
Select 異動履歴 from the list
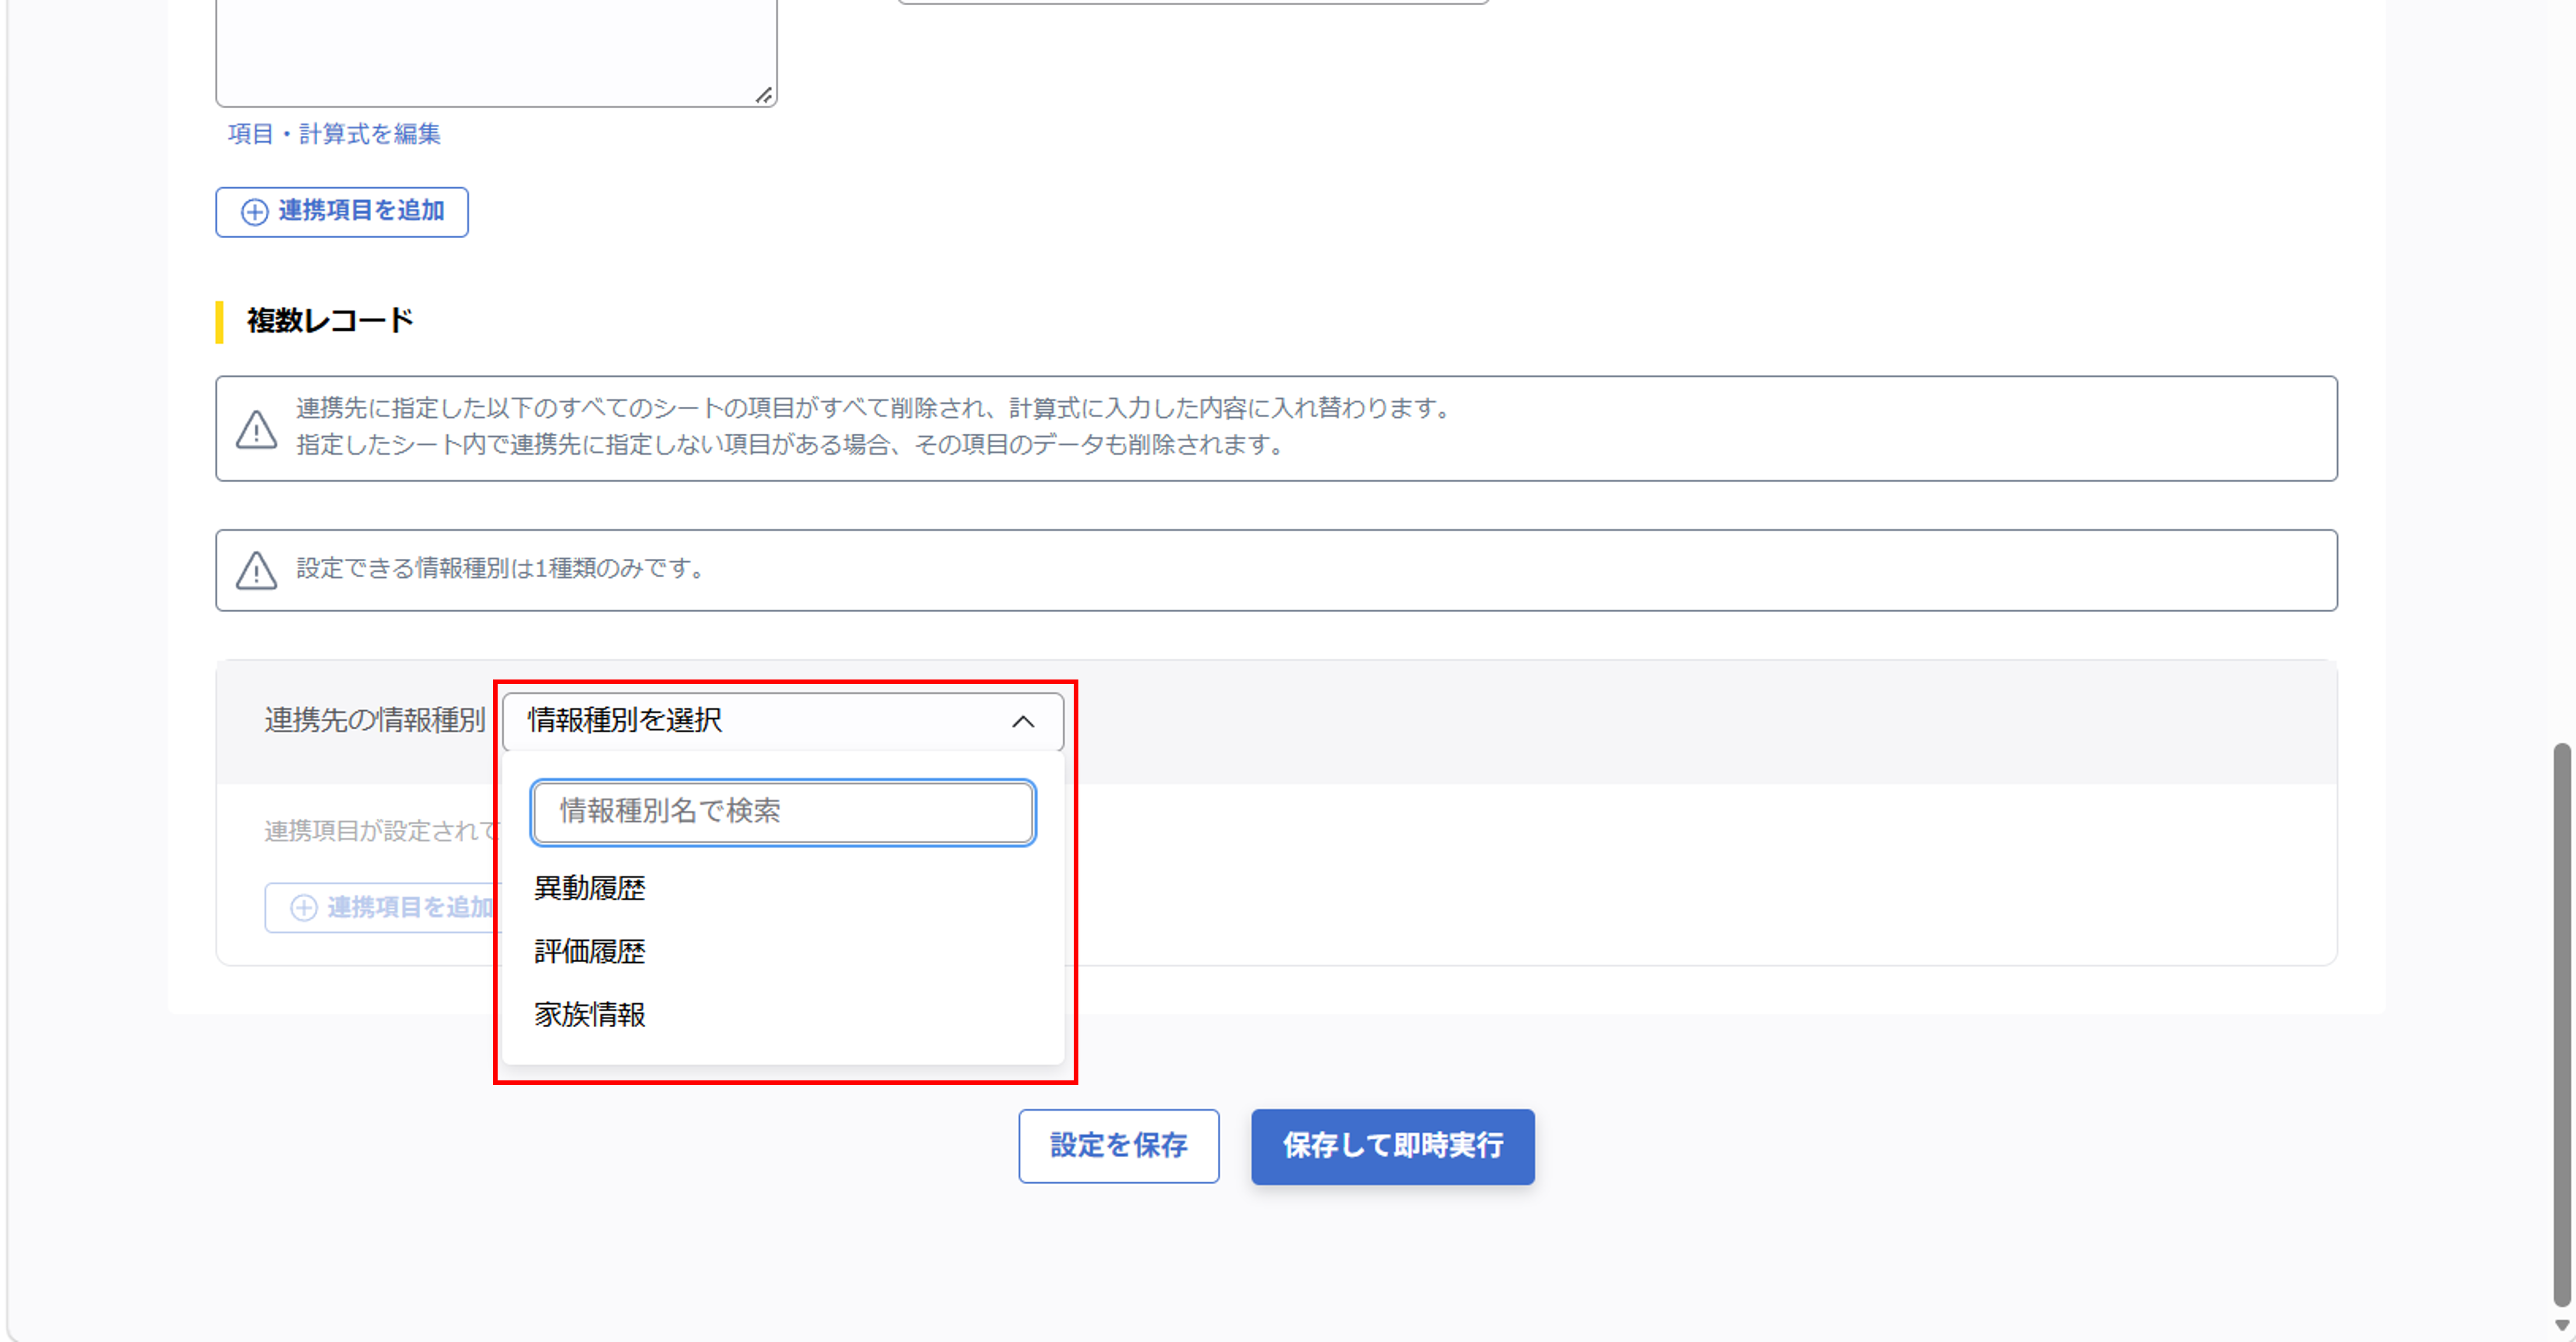(x=590, y=888)
